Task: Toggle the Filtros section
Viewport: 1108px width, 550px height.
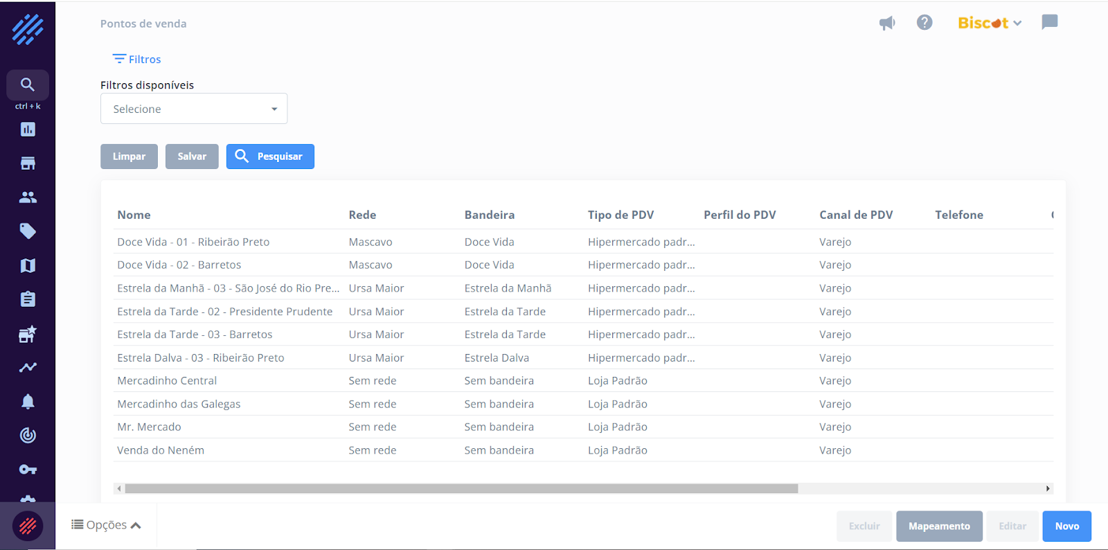Action: tap(137, 60)
